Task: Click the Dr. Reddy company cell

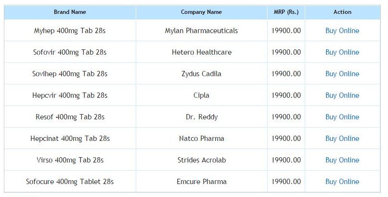Action: click(x=201, y=117)
